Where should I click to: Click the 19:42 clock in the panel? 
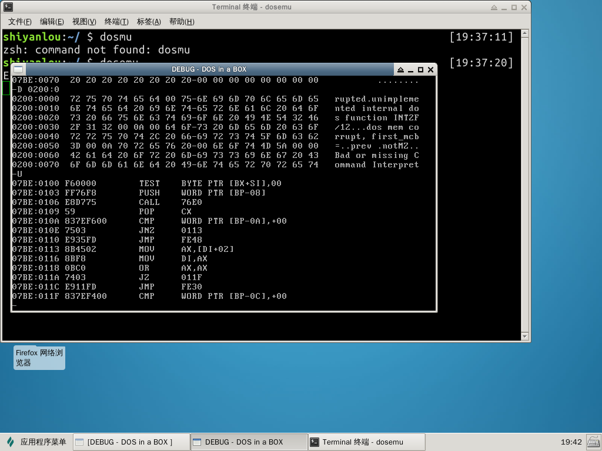571,442
